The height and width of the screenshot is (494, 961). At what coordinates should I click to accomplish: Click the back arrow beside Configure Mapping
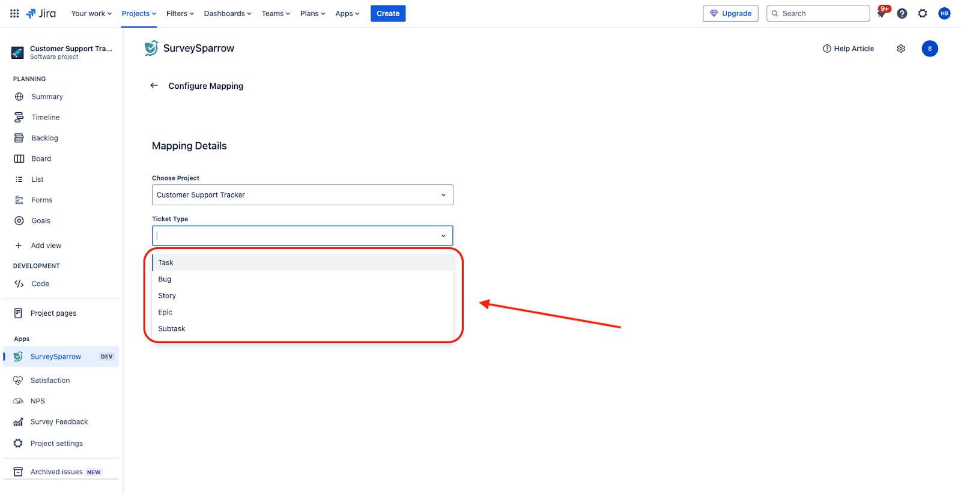pos(154,86)
